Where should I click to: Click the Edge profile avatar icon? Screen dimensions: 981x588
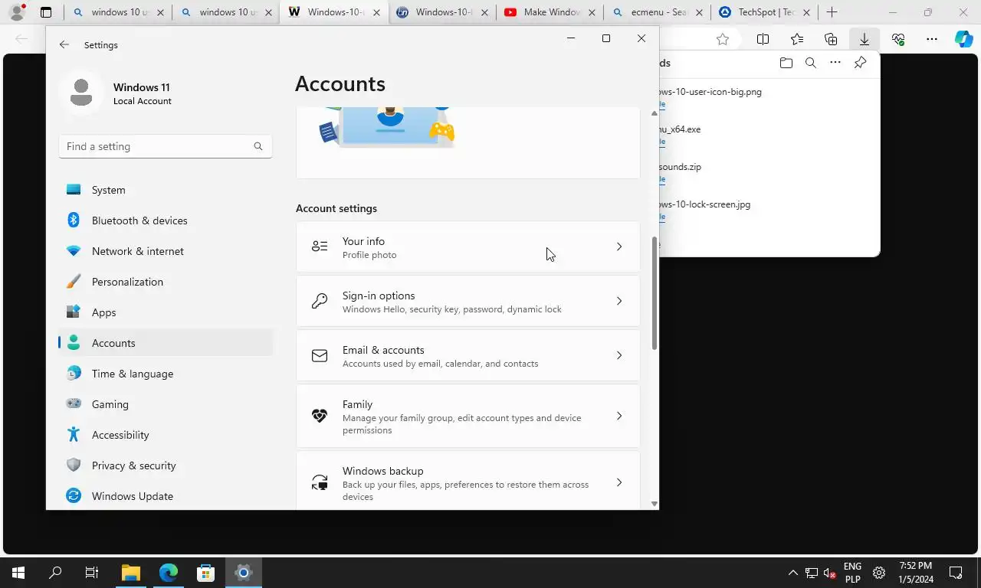click(16, 11)
